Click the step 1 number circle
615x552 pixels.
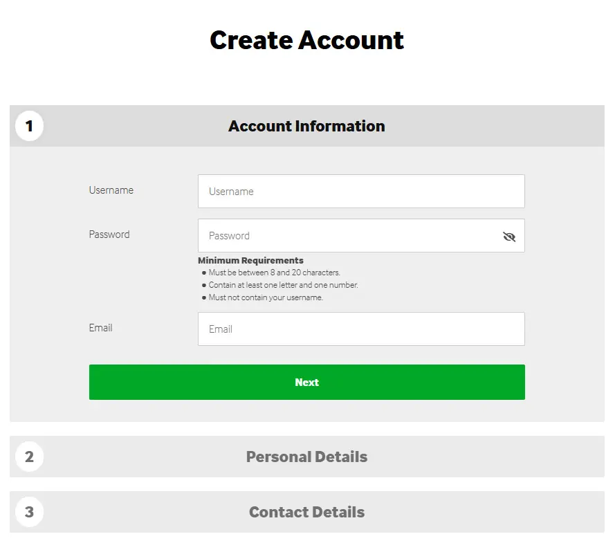click(28, 126)
